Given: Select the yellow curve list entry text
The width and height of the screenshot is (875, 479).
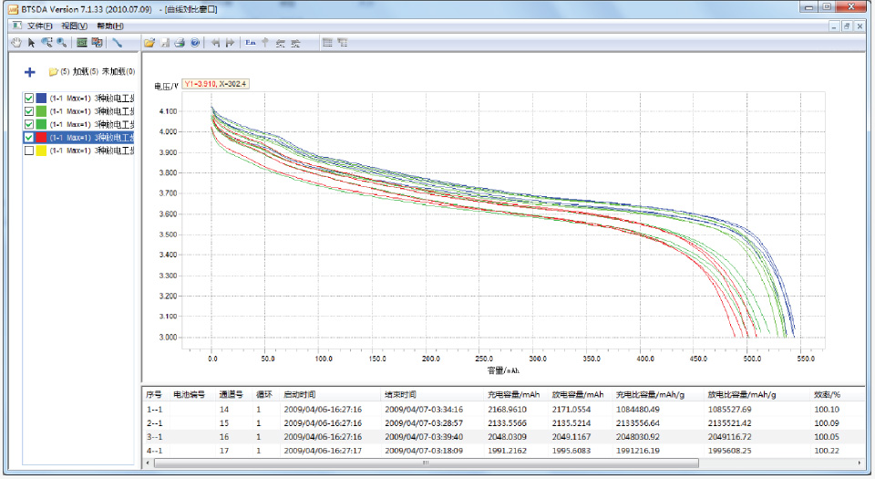Looking at the screenshot, I should click(x=92, y=151).
